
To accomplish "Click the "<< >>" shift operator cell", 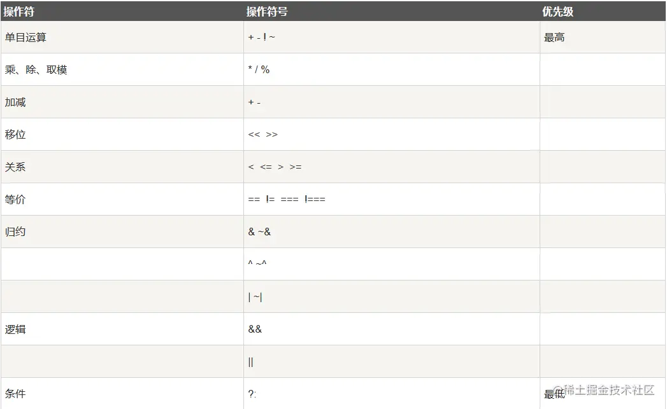I will [x=262, y=135].
